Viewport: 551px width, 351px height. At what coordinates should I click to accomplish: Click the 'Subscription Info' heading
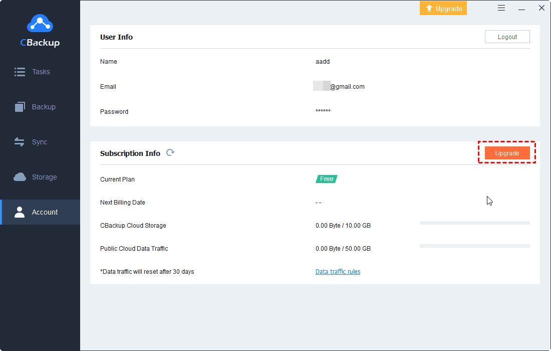pos(130,153)
